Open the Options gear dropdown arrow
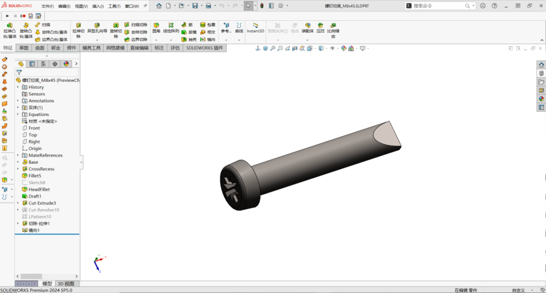546x293 pixels. tap(287, 6)
